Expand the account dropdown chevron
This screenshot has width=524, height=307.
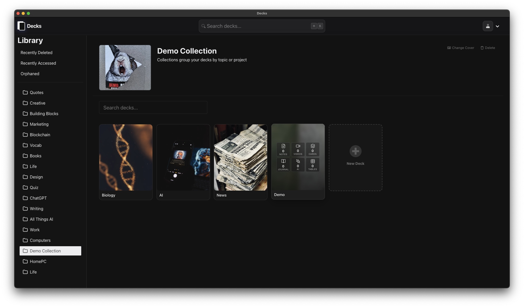pos(497,26)
